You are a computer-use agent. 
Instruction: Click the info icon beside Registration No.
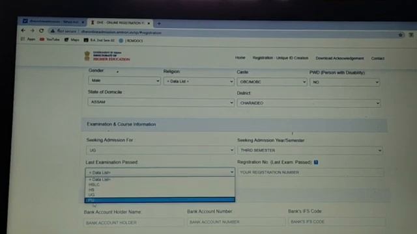coord(316,162)
